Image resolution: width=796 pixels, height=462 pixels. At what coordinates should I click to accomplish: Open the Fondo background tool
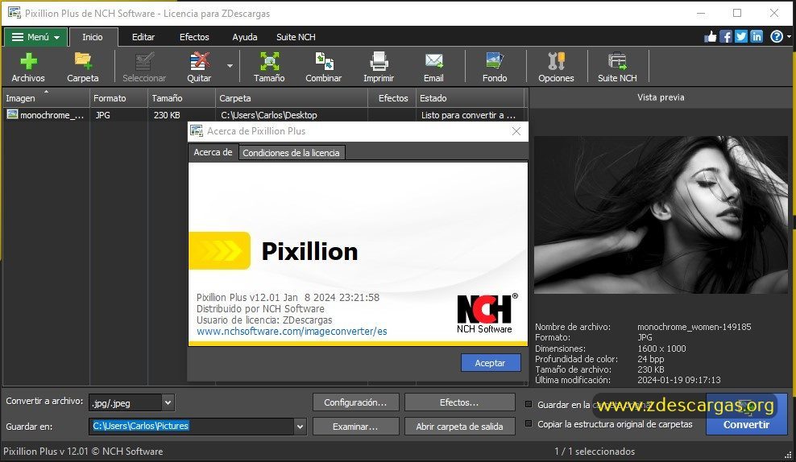tap(495, 67)
